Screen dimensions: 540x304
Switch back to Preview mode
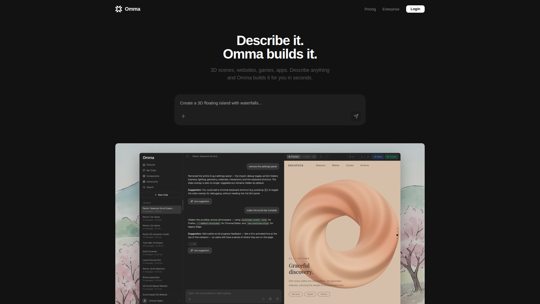pos(294,157)
